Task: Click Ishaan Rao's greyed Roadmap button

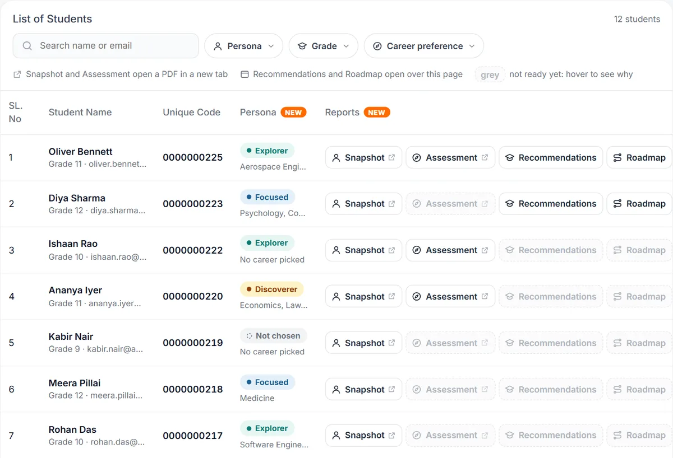Action: [639, 250]
